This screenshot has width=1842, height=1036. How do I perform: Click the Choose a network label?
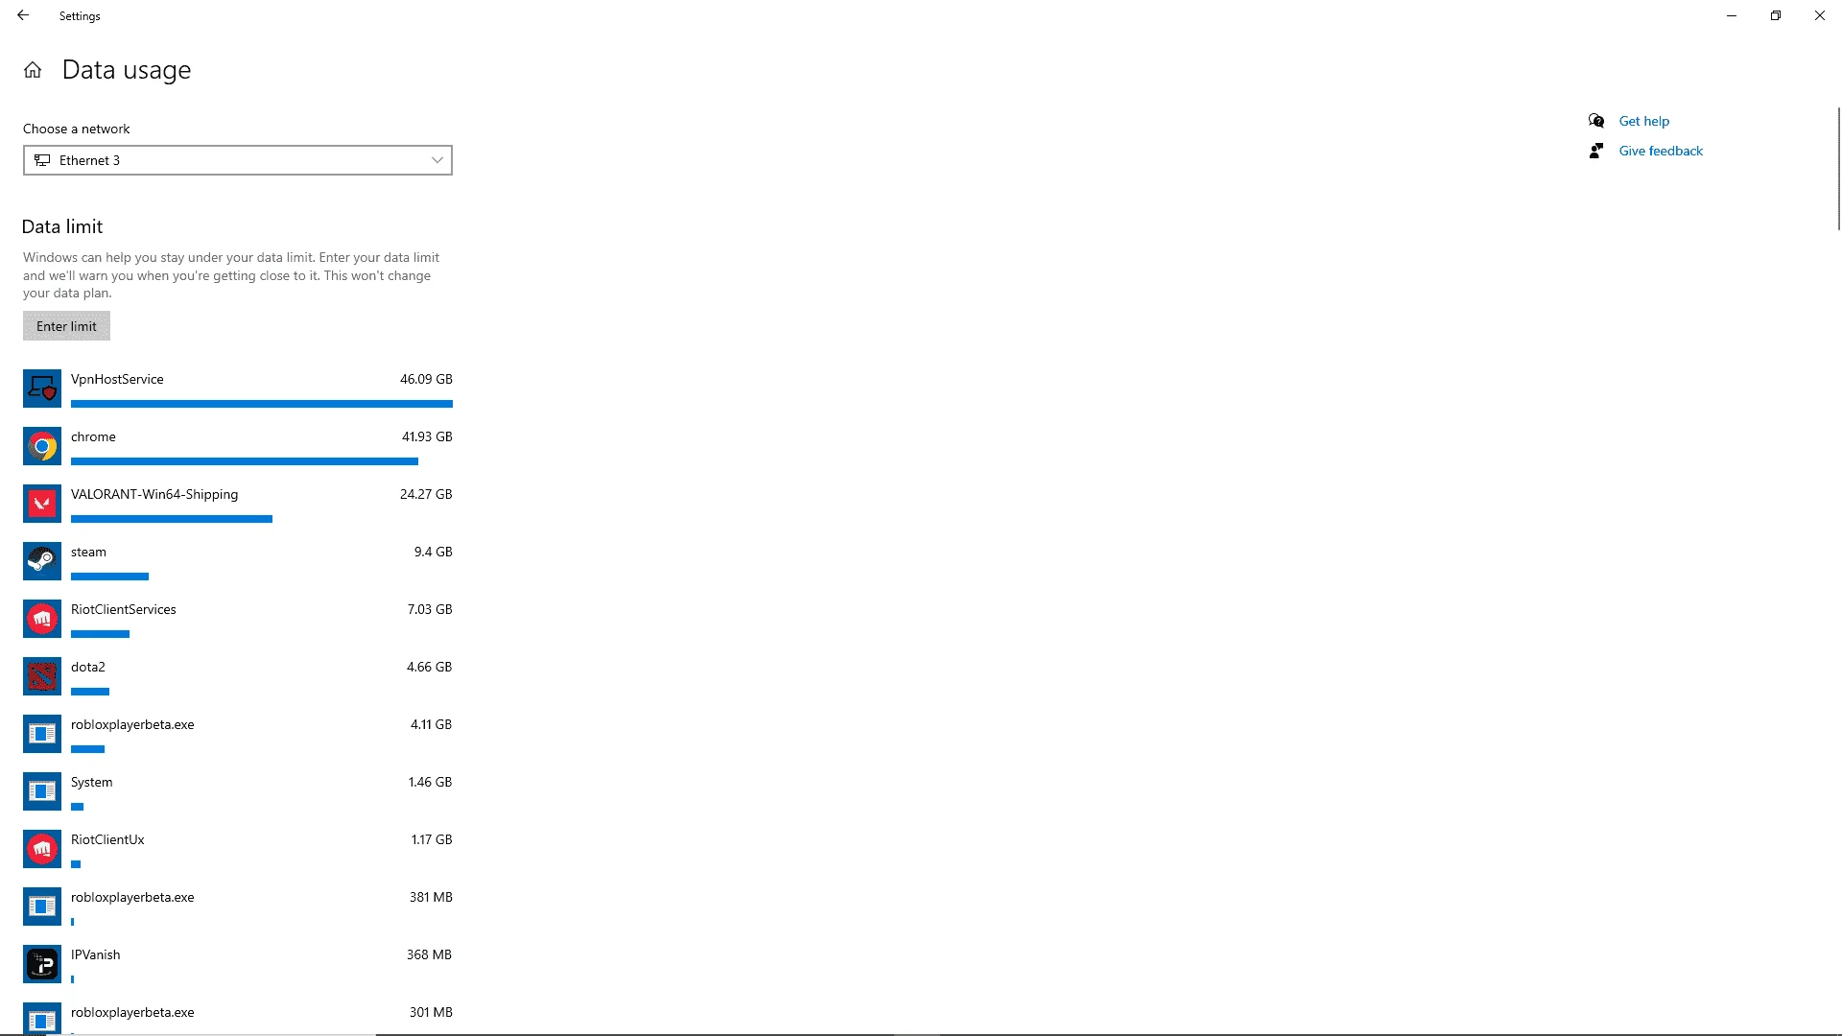click(x=77, y=129)
